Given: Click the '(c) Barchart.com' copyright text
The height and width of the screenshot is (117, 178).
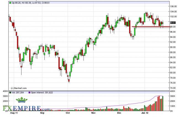Looking at the screenshot, I should tap(19, 88).
